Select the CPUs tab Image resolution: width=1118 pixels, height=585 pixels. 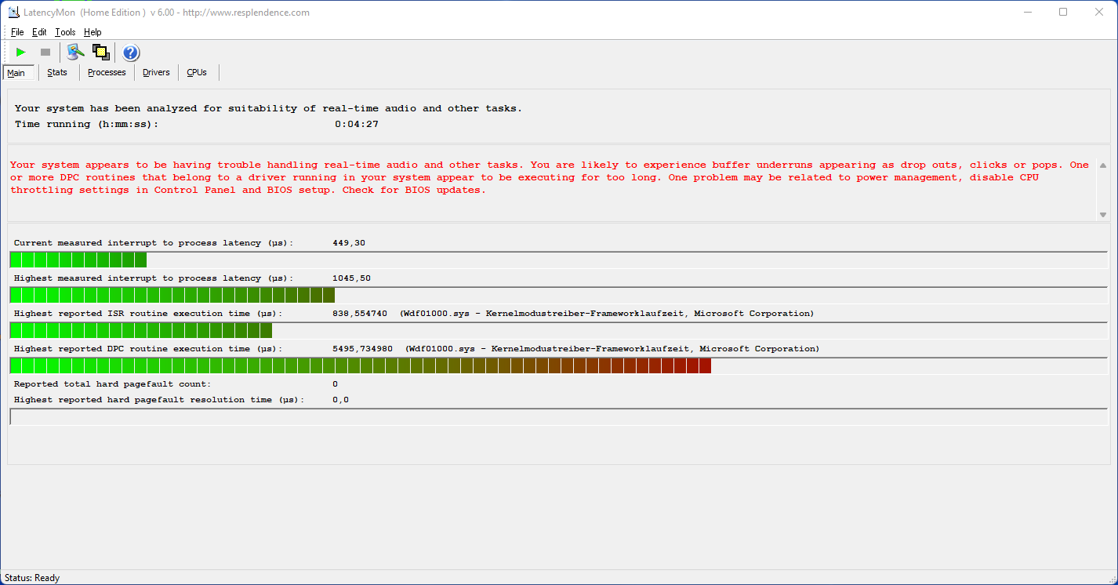point(197,72)
